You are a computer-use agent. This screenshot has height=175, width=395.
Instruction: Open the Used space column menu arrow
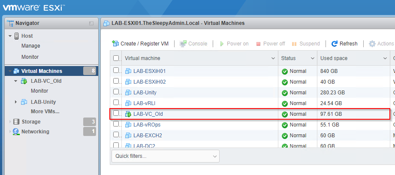point(385,58)
